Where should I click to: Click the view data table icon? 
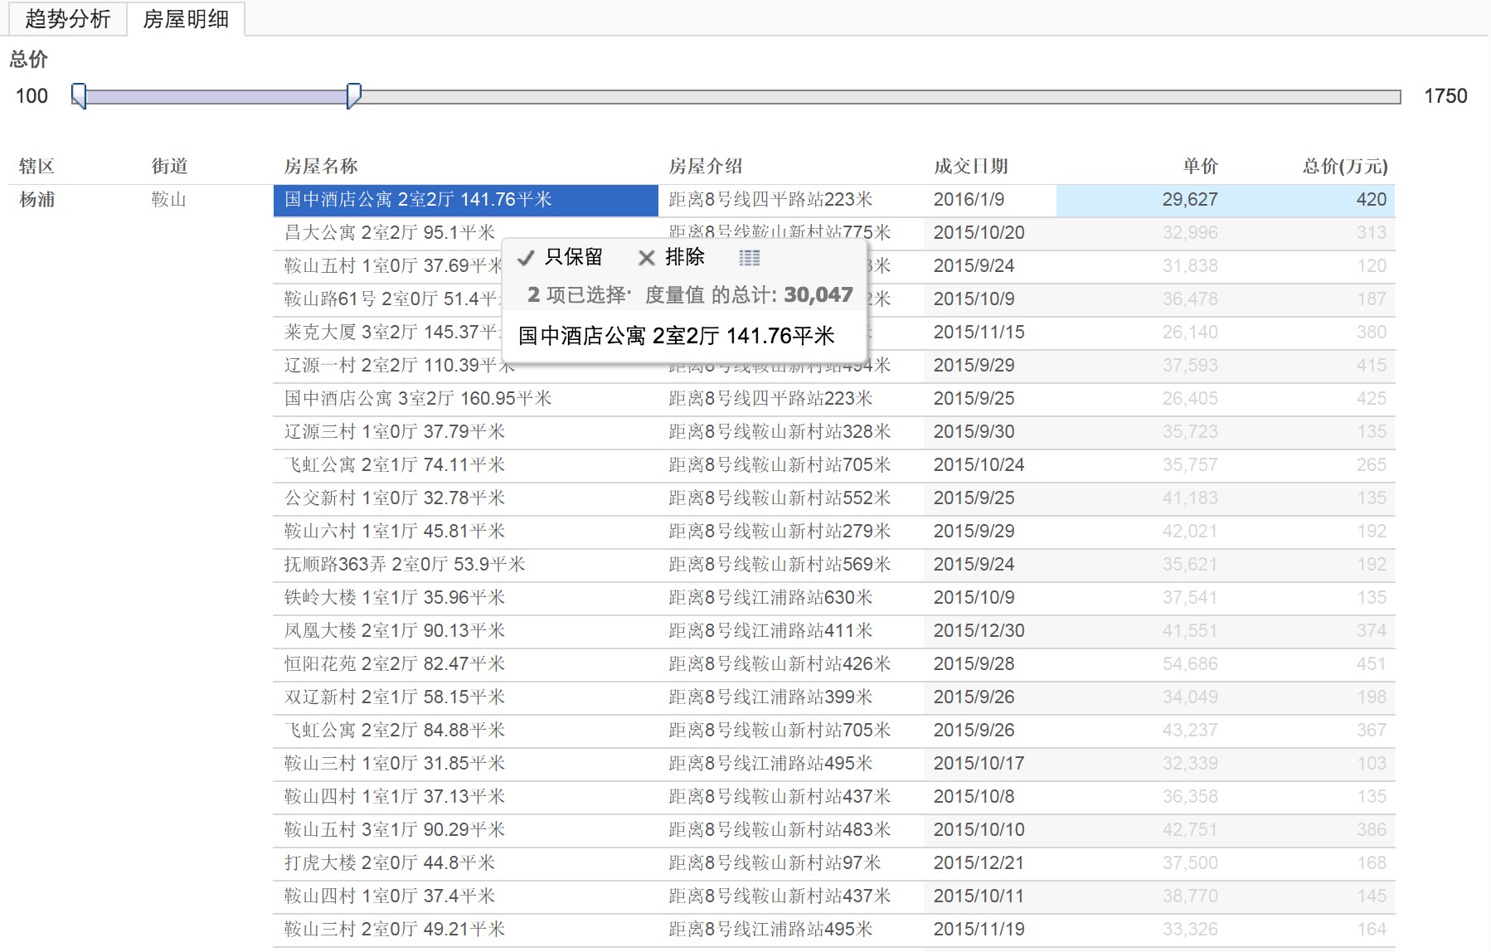(750, 258)
